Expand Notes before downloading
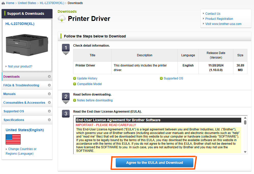 95,100
